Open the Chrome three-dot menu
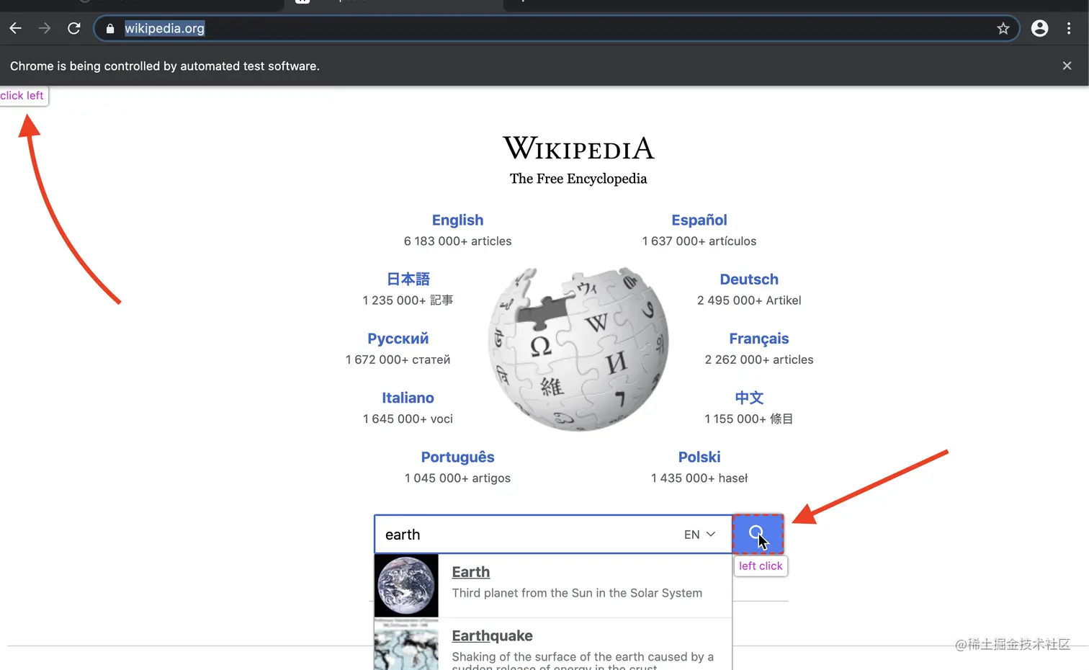 1069,28
